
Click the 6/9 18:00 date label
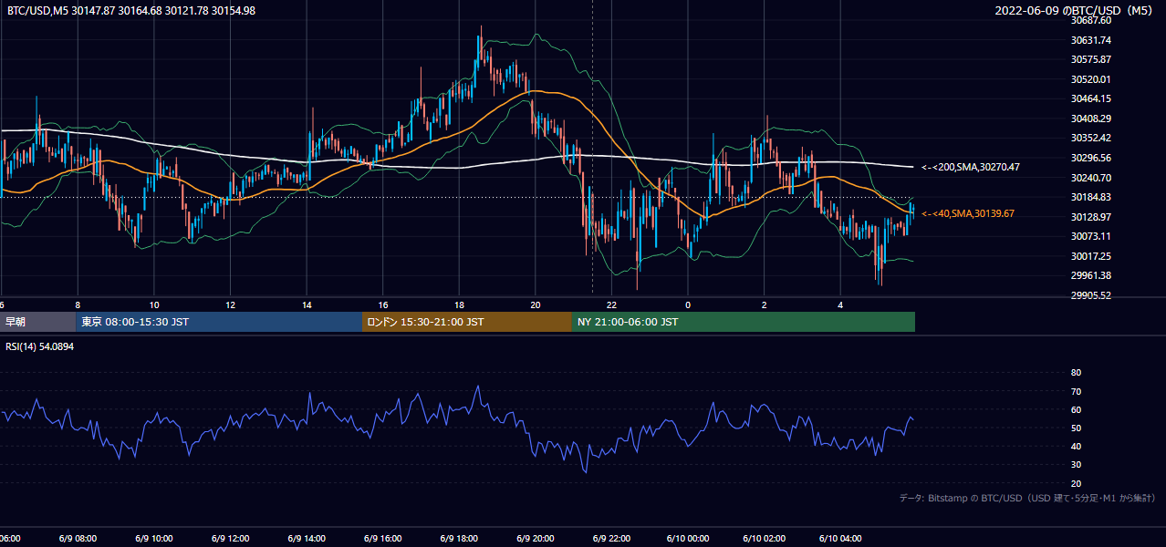(x=459, y=539)
